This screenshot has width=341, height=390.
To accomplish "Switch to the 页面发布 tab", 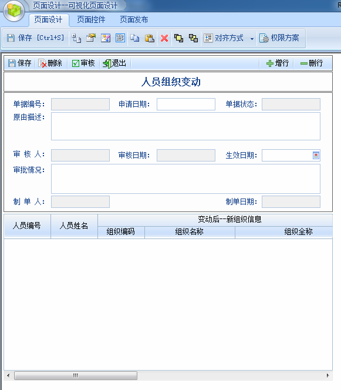I will [134, 19].
